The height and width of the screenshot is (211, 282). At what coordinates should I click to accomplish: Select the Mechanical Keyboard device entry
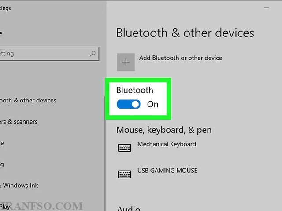pyautogui.click(x=167, y=144)
